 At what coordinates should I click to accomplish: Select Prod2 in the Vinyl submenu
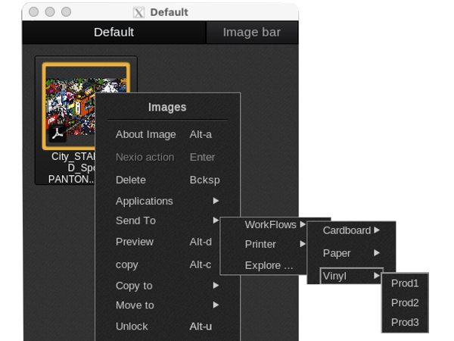click(x=405, y=302)
